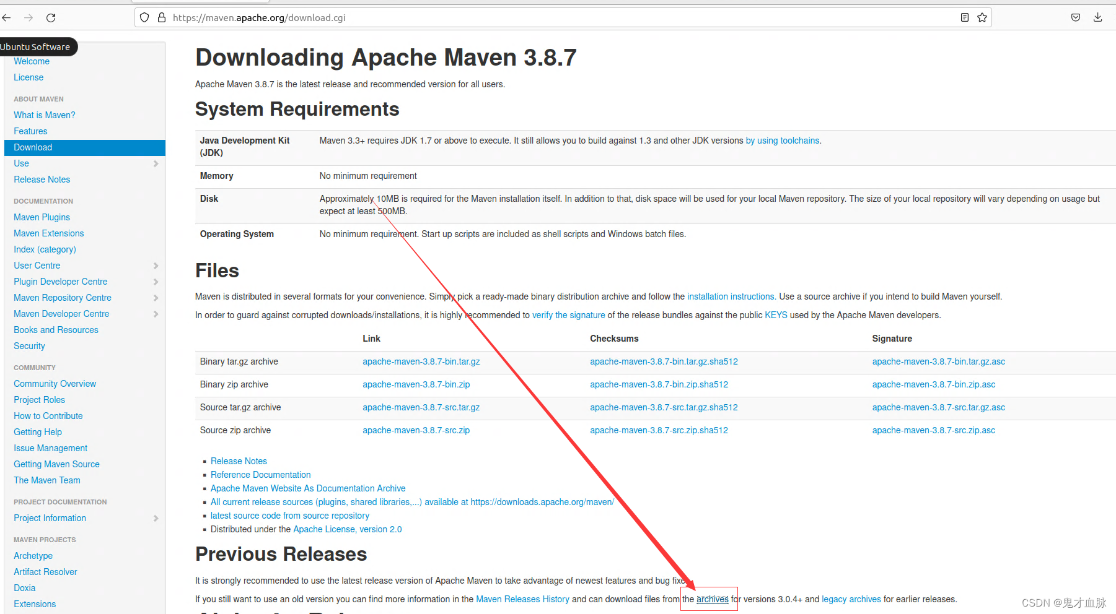Open Doxia project link
1116x614 pixels.
click(x=24, y=588)
